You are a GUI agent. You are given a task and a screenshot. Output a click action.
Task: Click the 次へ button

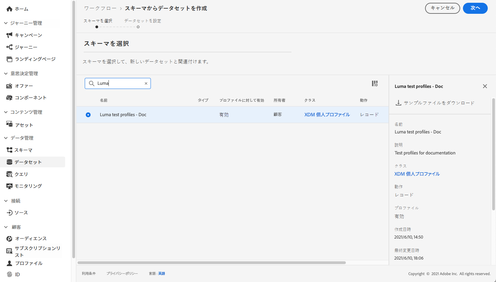[475, 8]
